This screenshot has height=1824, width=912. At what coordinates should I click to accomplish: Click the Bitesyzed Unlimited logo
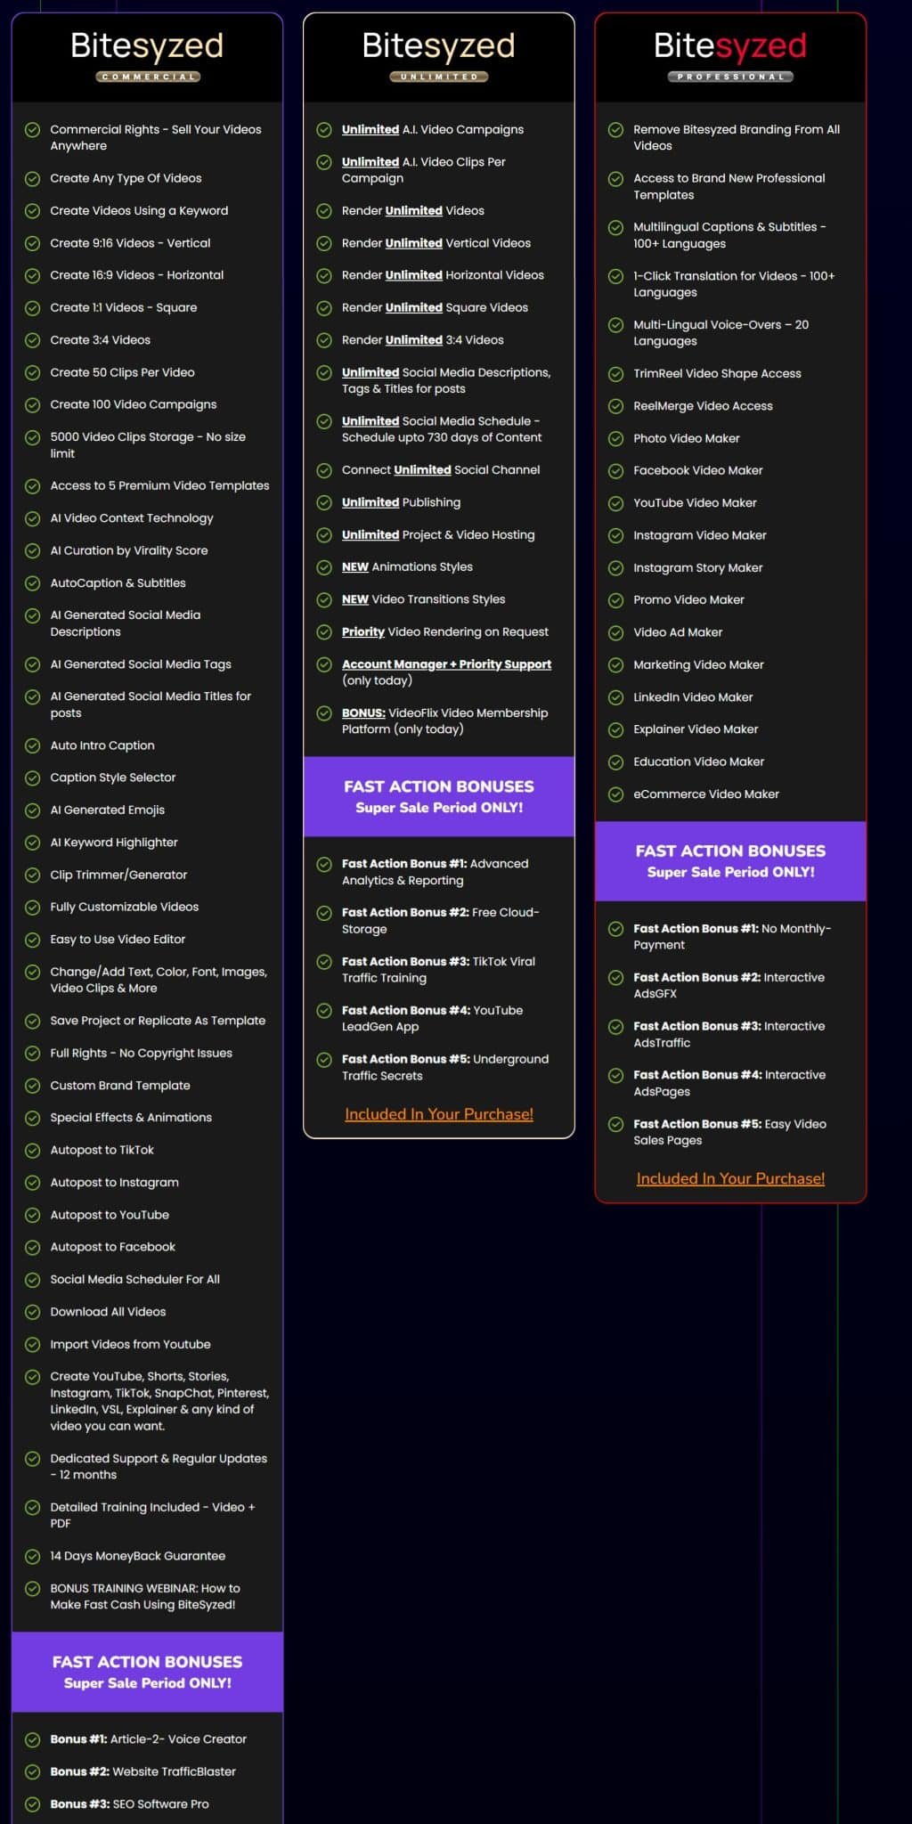(439, 55)
